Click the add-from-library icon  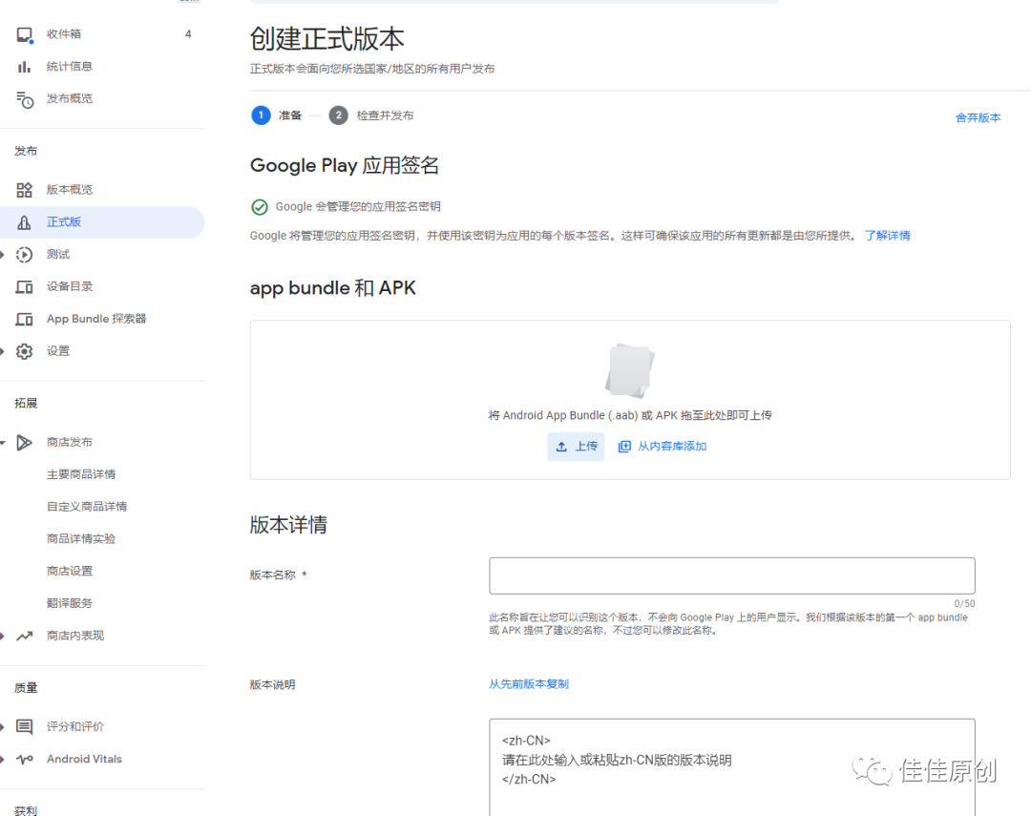(624, 447)
